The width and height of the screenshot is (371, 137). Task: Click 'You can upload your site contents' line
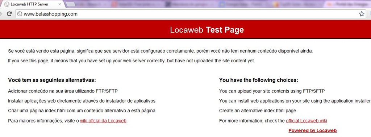(x=272, y=91)
